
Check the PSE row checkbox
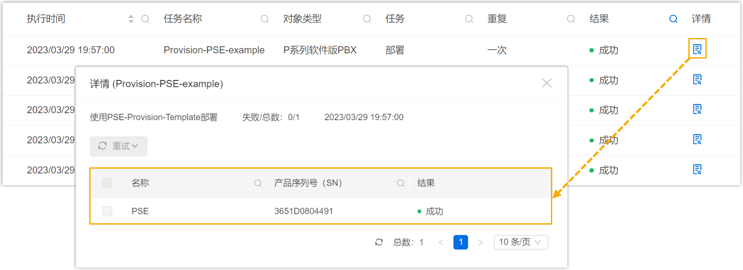tap(107, 211)
